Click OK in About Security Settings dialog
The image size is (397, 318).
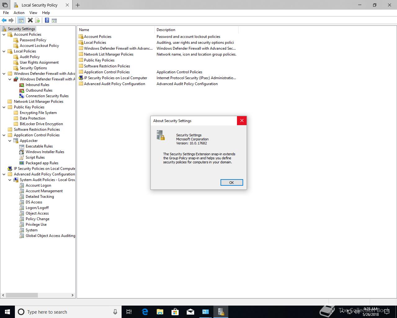[x=231, y=183]
